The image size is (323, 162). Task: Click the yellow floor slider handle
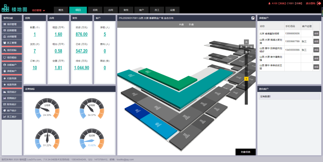point(246,79)
